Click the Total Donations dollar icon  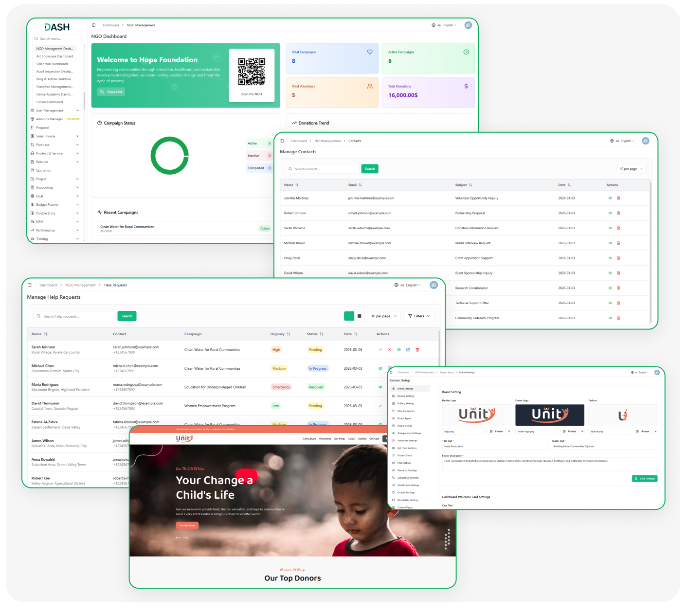pyautogui.click(x=466, y=86)
